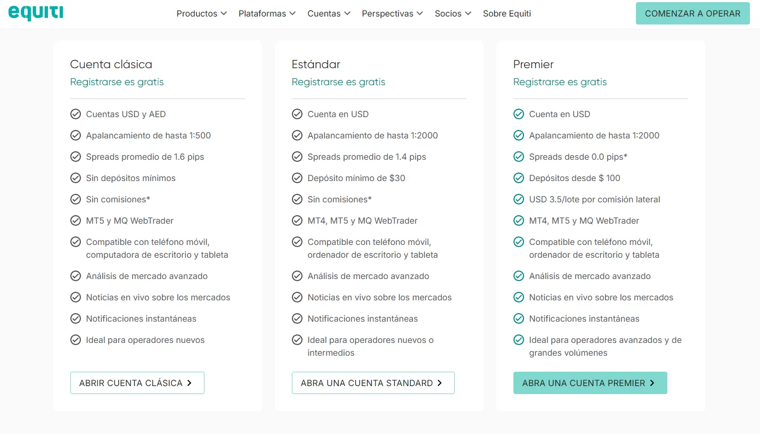Click Registrarse es gratis under Premier
This screenshot has width=760, height=434.
tap(560, 82)
